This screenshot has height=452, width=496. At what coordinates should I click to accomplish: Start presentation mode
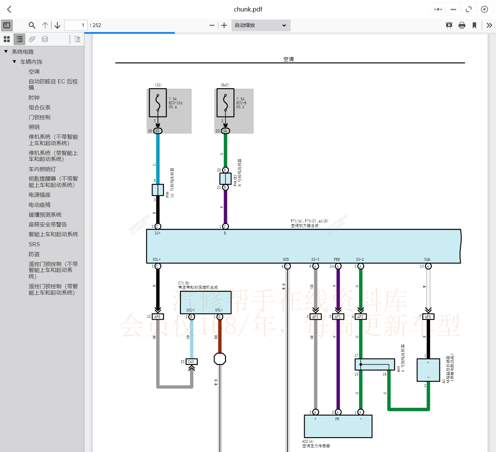(x=449, y=25)
